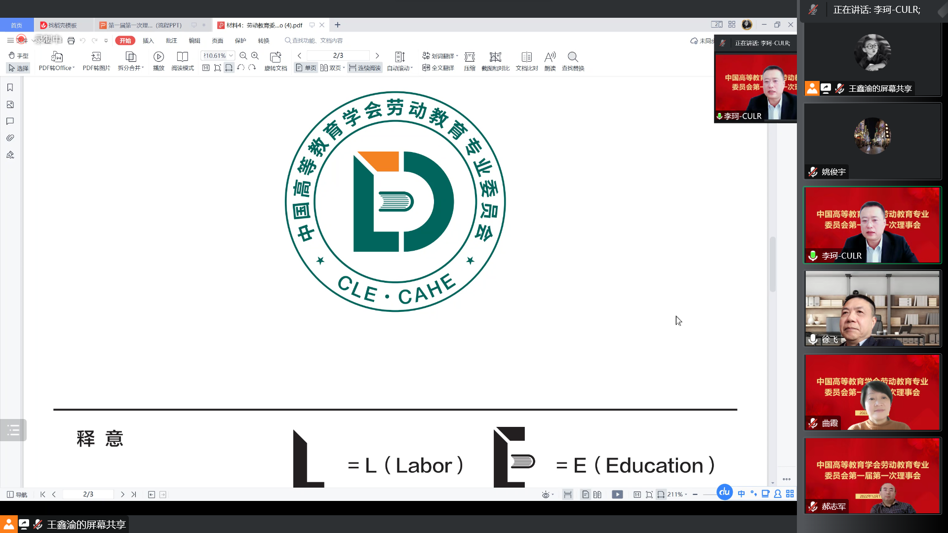
Task: Close the 材料4 pdf tab
Action: (322, 25)
